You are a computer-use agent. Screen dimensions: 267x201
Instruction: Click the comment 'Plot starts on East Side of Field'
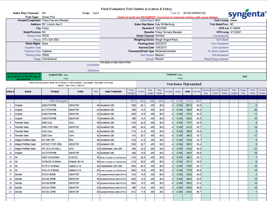coord(115,62)
